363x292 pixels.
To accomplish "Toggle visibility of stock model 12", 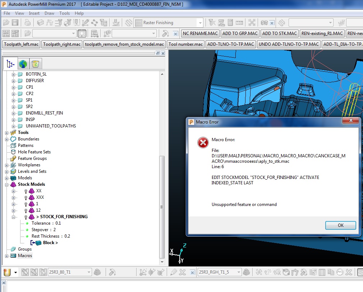I will (x=26, y=210).
